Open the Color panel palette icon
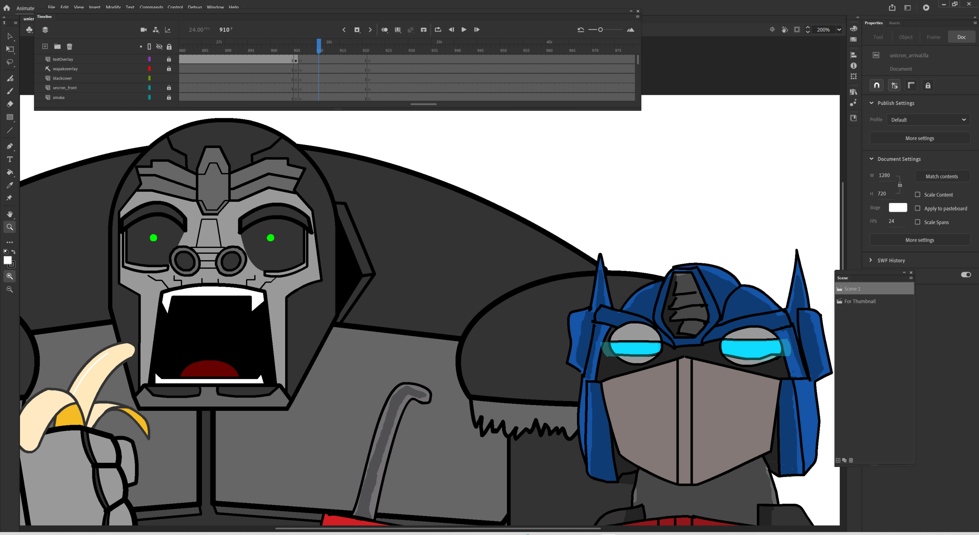 (854, 29)
